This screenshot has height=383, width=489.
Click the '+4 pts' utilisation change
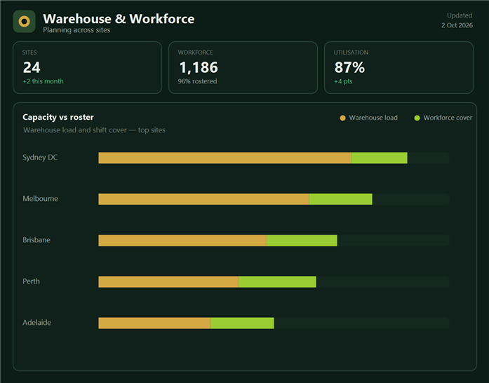(x=343, y=81)
